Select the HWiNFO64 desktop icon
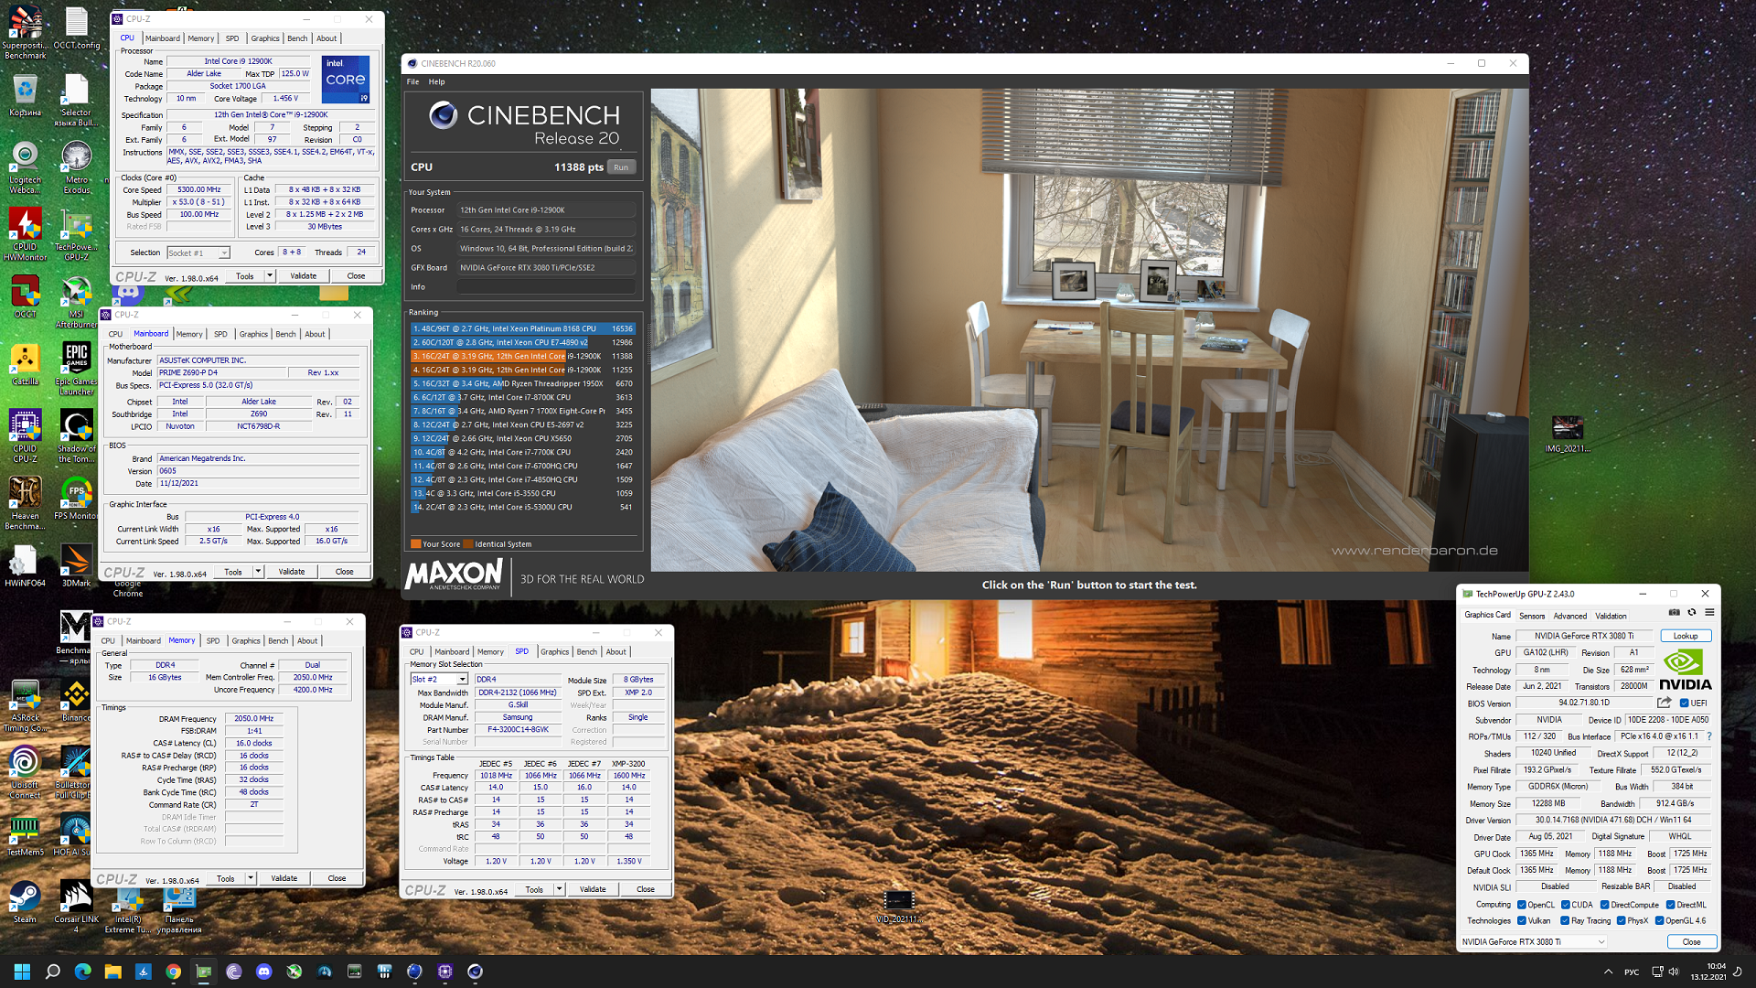This screenshot has width=1756, height=988. [x=25, y=565]
